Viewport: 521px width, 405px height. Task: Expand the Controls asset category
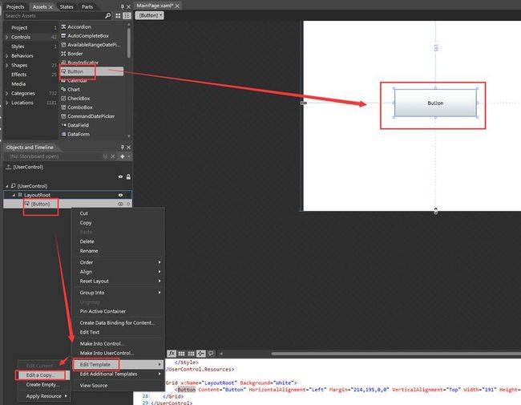point(7,37)
